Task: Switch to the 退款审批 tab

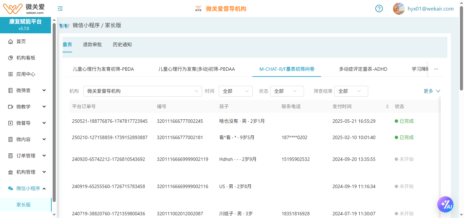Action: [x=92, y=45]
